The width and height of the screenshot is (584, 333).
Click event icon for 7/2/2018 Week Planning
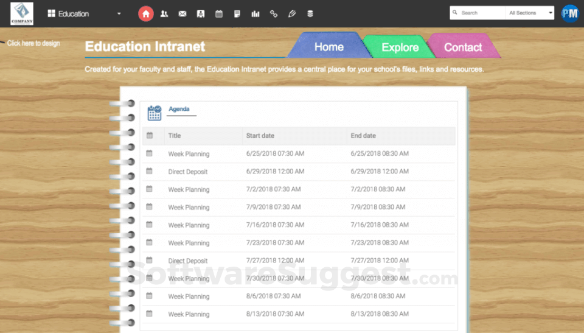(x=150, y=189)
